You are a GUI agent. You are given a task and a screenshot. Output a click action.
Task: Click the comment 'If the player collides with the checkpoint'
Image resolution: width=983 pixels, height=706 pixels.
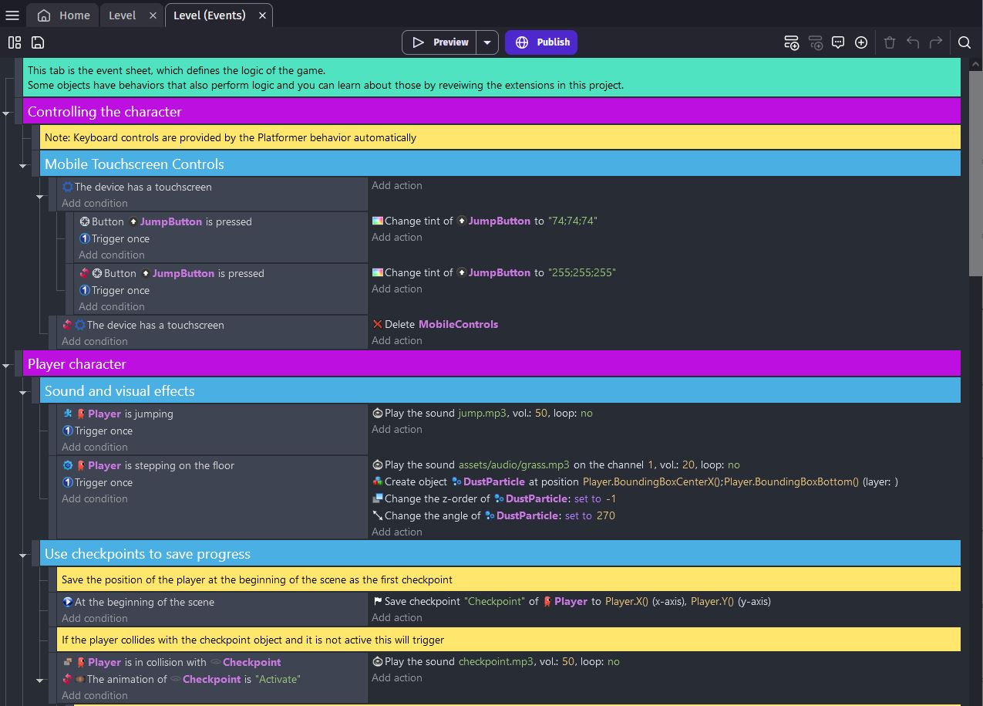[x=510, y=640]
